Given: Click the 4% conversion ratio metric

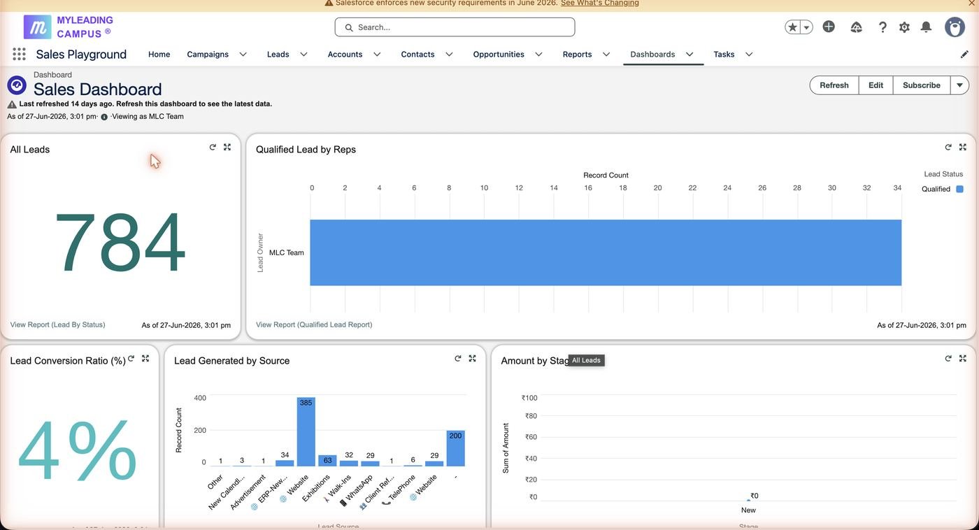Looking at the screenshot, I should [x=77, y=450].
